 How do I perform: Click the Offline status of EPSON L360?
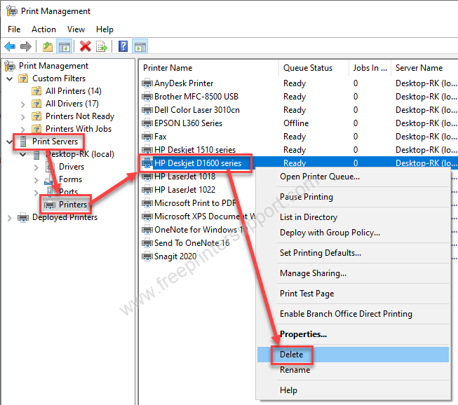tap(296, 123)
